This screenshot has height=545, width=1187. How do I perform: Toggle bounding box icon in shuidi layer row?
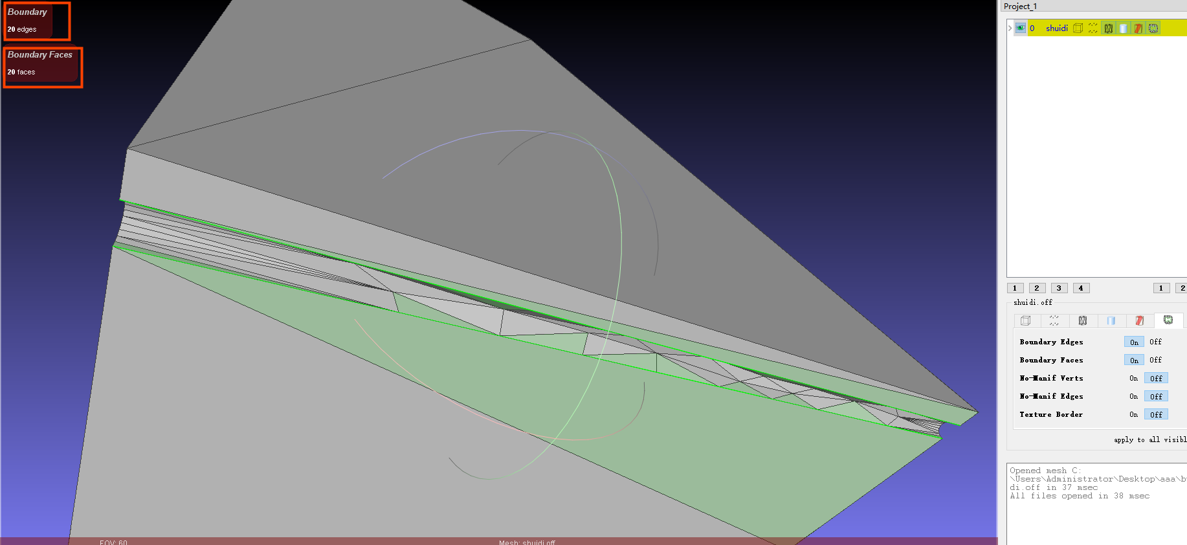(x=1078, y=28)
